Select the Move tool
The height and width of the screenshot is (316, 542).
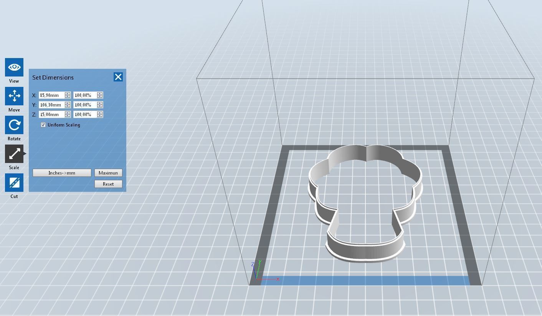(14, 96)
